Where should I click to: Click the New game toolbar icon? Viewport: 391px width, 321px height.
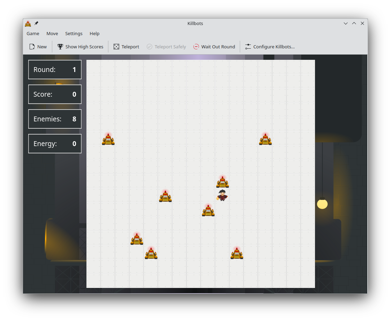[x=32, y=47]
